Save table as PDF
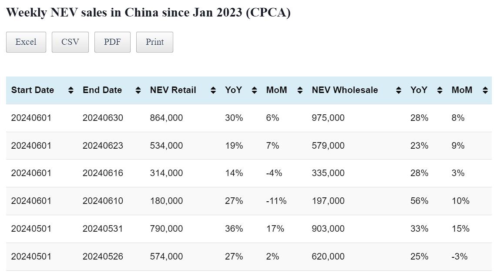The width and height of the screenshot is (494, 273). 112,42
